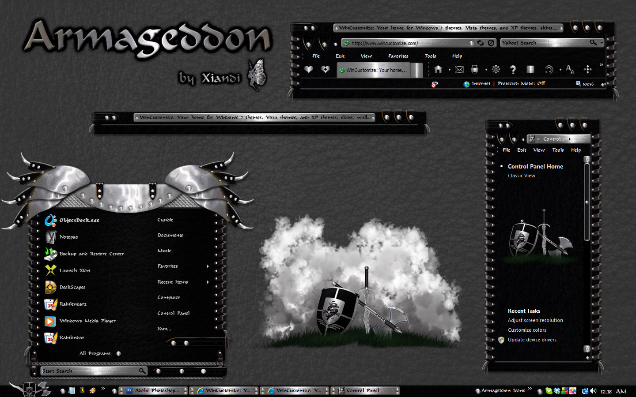Viewport: 636px width, 397px height.
Task: Click the Internet zone globe icon
Action: tap(466, 84)
